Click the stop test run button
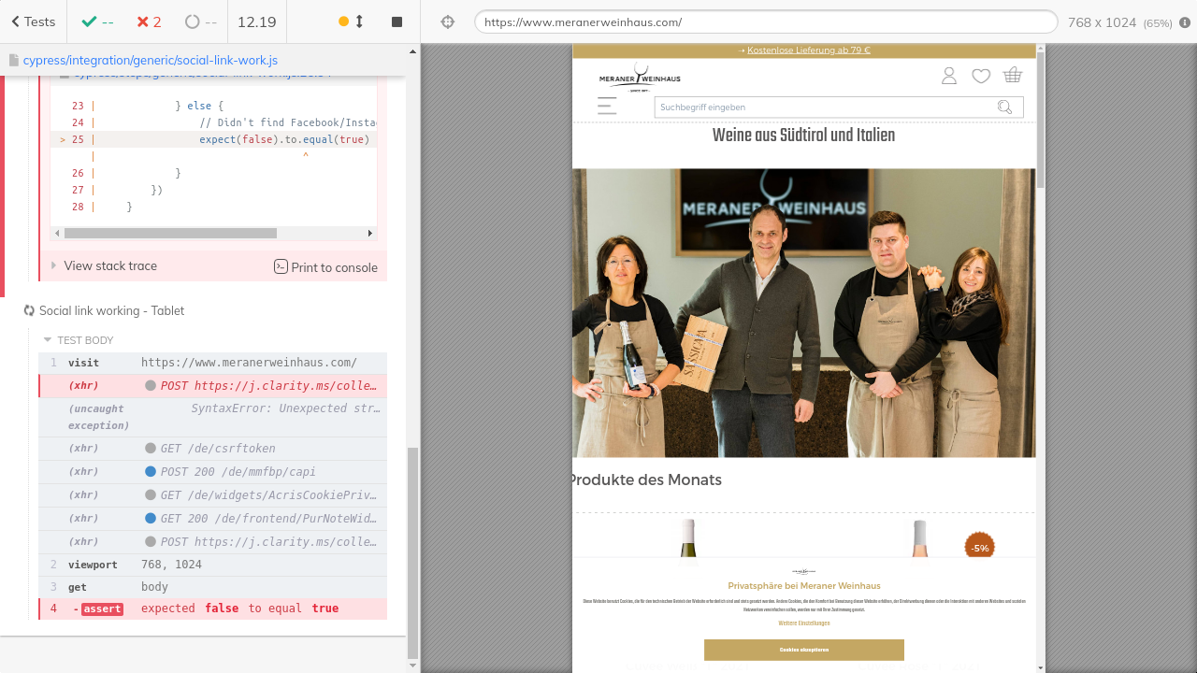Viewport: 1197px width, 673px height. pos(397,21)
